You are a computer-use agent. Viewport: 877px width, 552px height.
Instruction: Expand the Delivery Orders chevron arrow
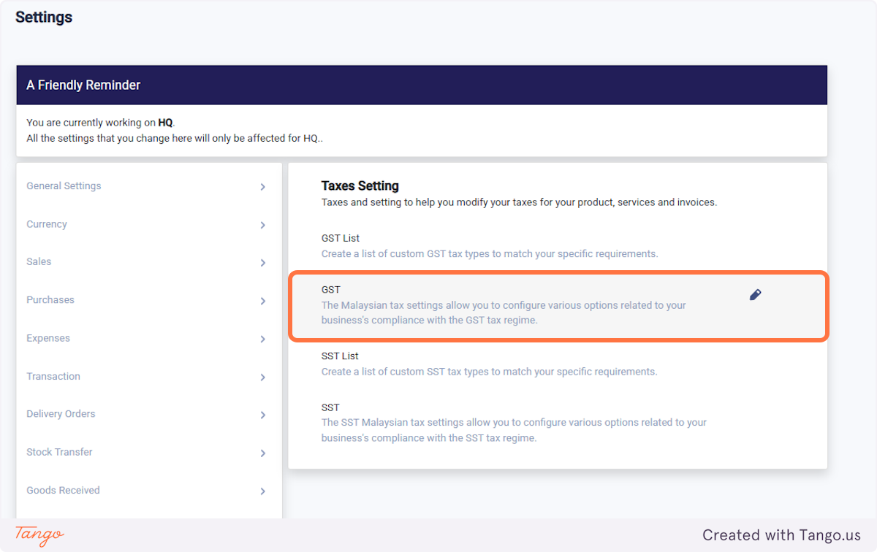pyautogui.click(x=262, y=415)
